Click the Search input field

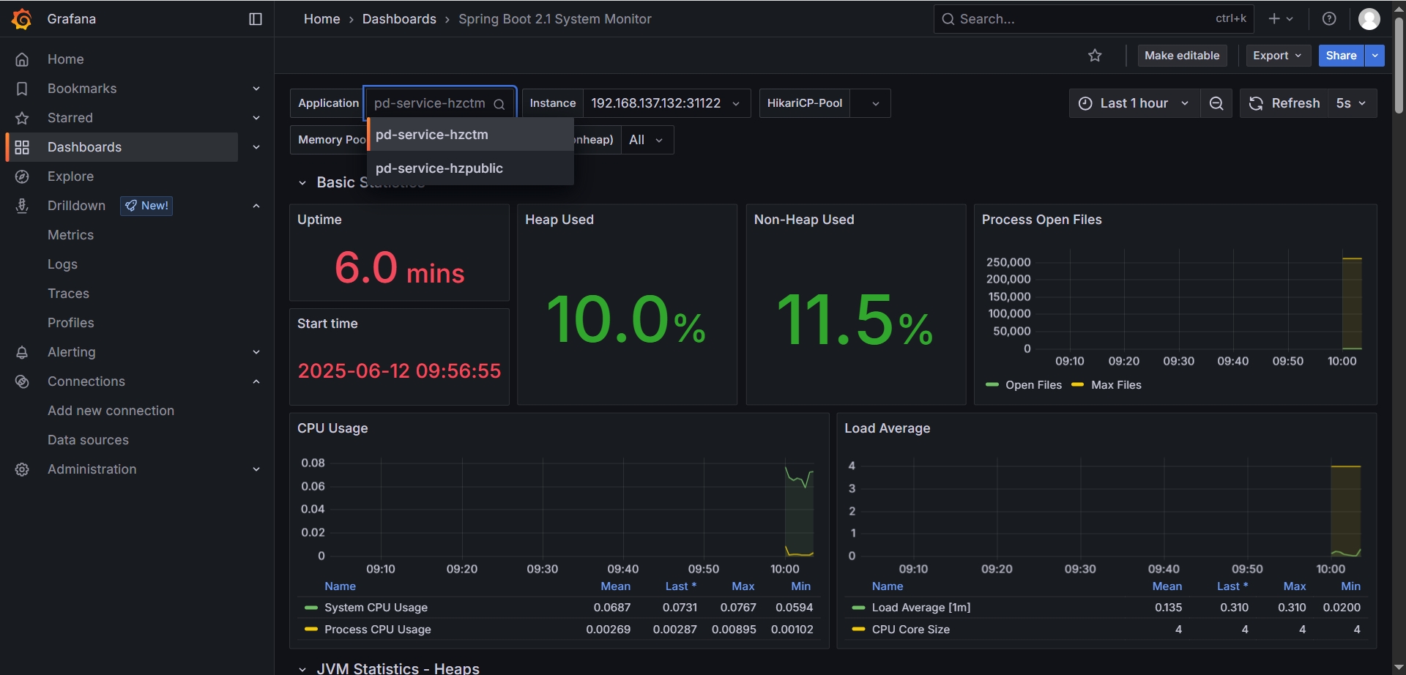click(x=1084, y=19)
